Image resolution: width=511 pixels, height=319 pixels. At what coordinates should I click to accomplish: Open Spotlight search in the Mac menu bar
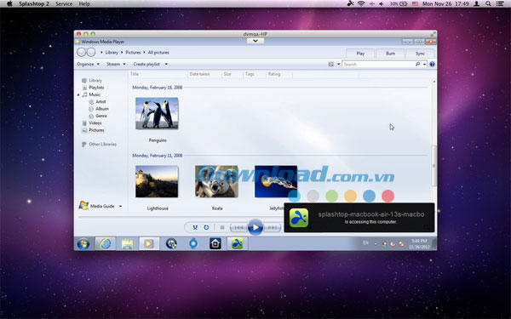point(488,4)
